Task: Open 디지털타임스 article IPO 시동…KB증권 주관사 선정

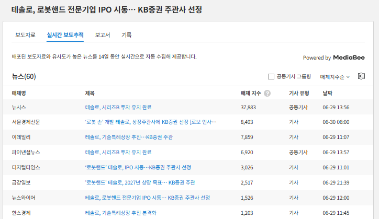Action: 138,167
